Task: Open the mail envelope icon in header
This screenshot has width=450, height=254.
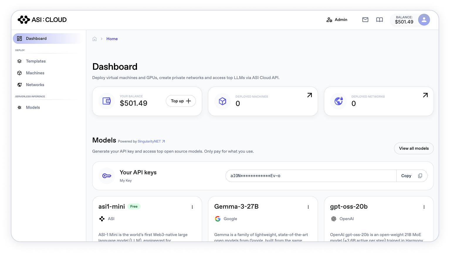Action: point(365,20)
